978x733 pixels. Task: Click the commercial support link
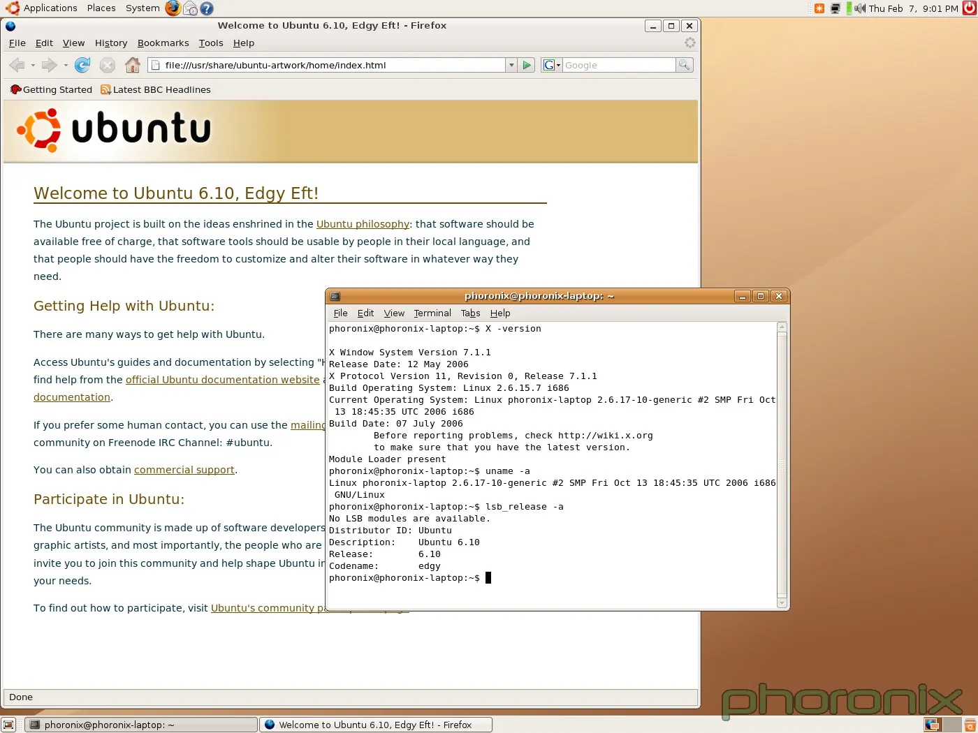[184, 470]
